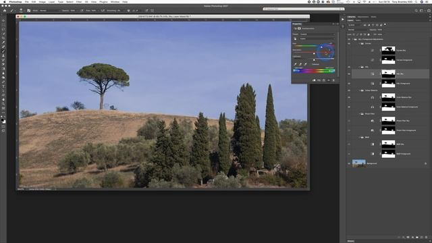Open the Apple menu
Image resolution: width=432 pixels, height=243 pixels.
4,1
